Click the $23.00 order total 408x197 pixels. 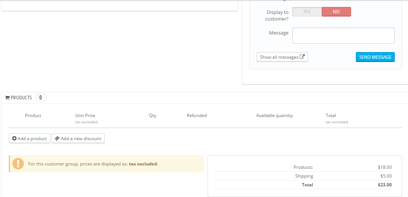click(x=384, y=185)
